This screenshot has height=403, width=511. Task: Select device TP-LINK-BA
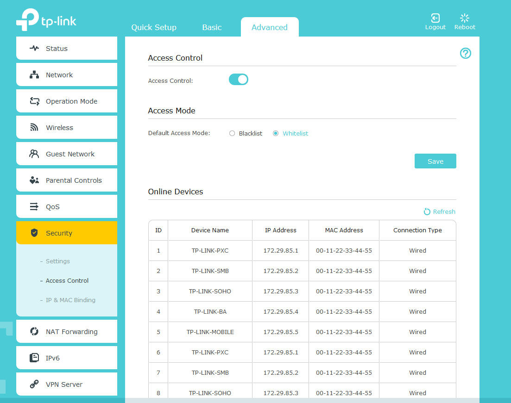click(x=210, y=311)
